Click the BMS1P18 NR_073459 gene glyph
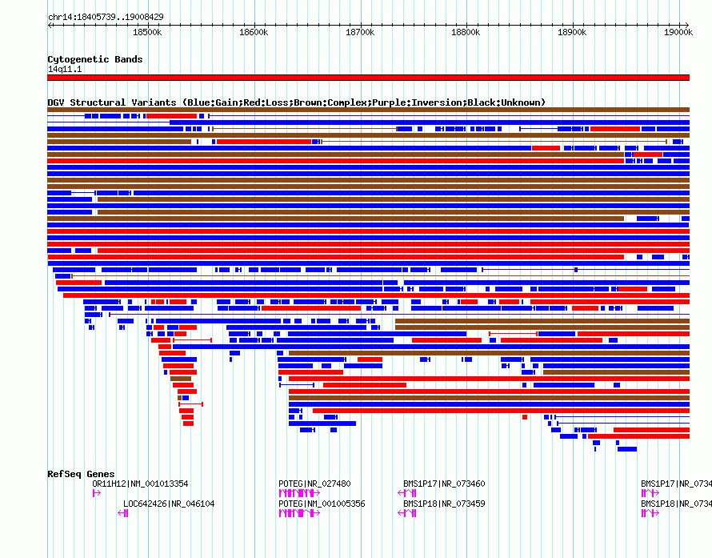This screenshot has height=558, width=712. click(x=407, y=513)
